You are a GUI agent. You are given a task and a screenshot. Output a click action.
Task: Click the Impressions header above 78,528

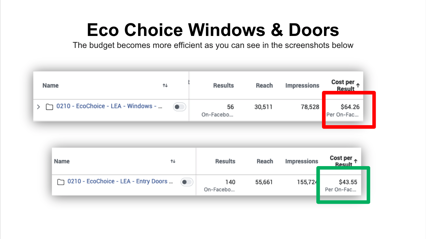coord(302,86)
